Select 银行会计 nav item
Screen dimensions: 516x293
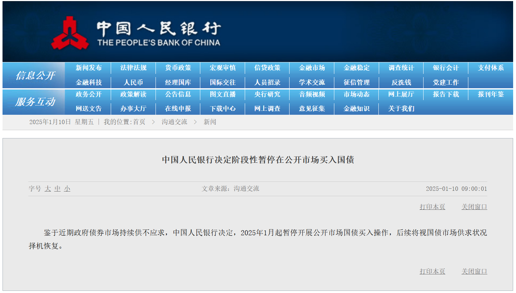click(446, 68)
